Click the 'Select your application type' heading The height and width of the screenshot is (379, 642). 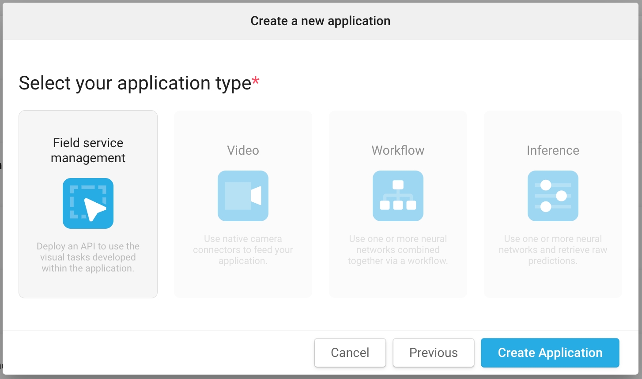135,83
